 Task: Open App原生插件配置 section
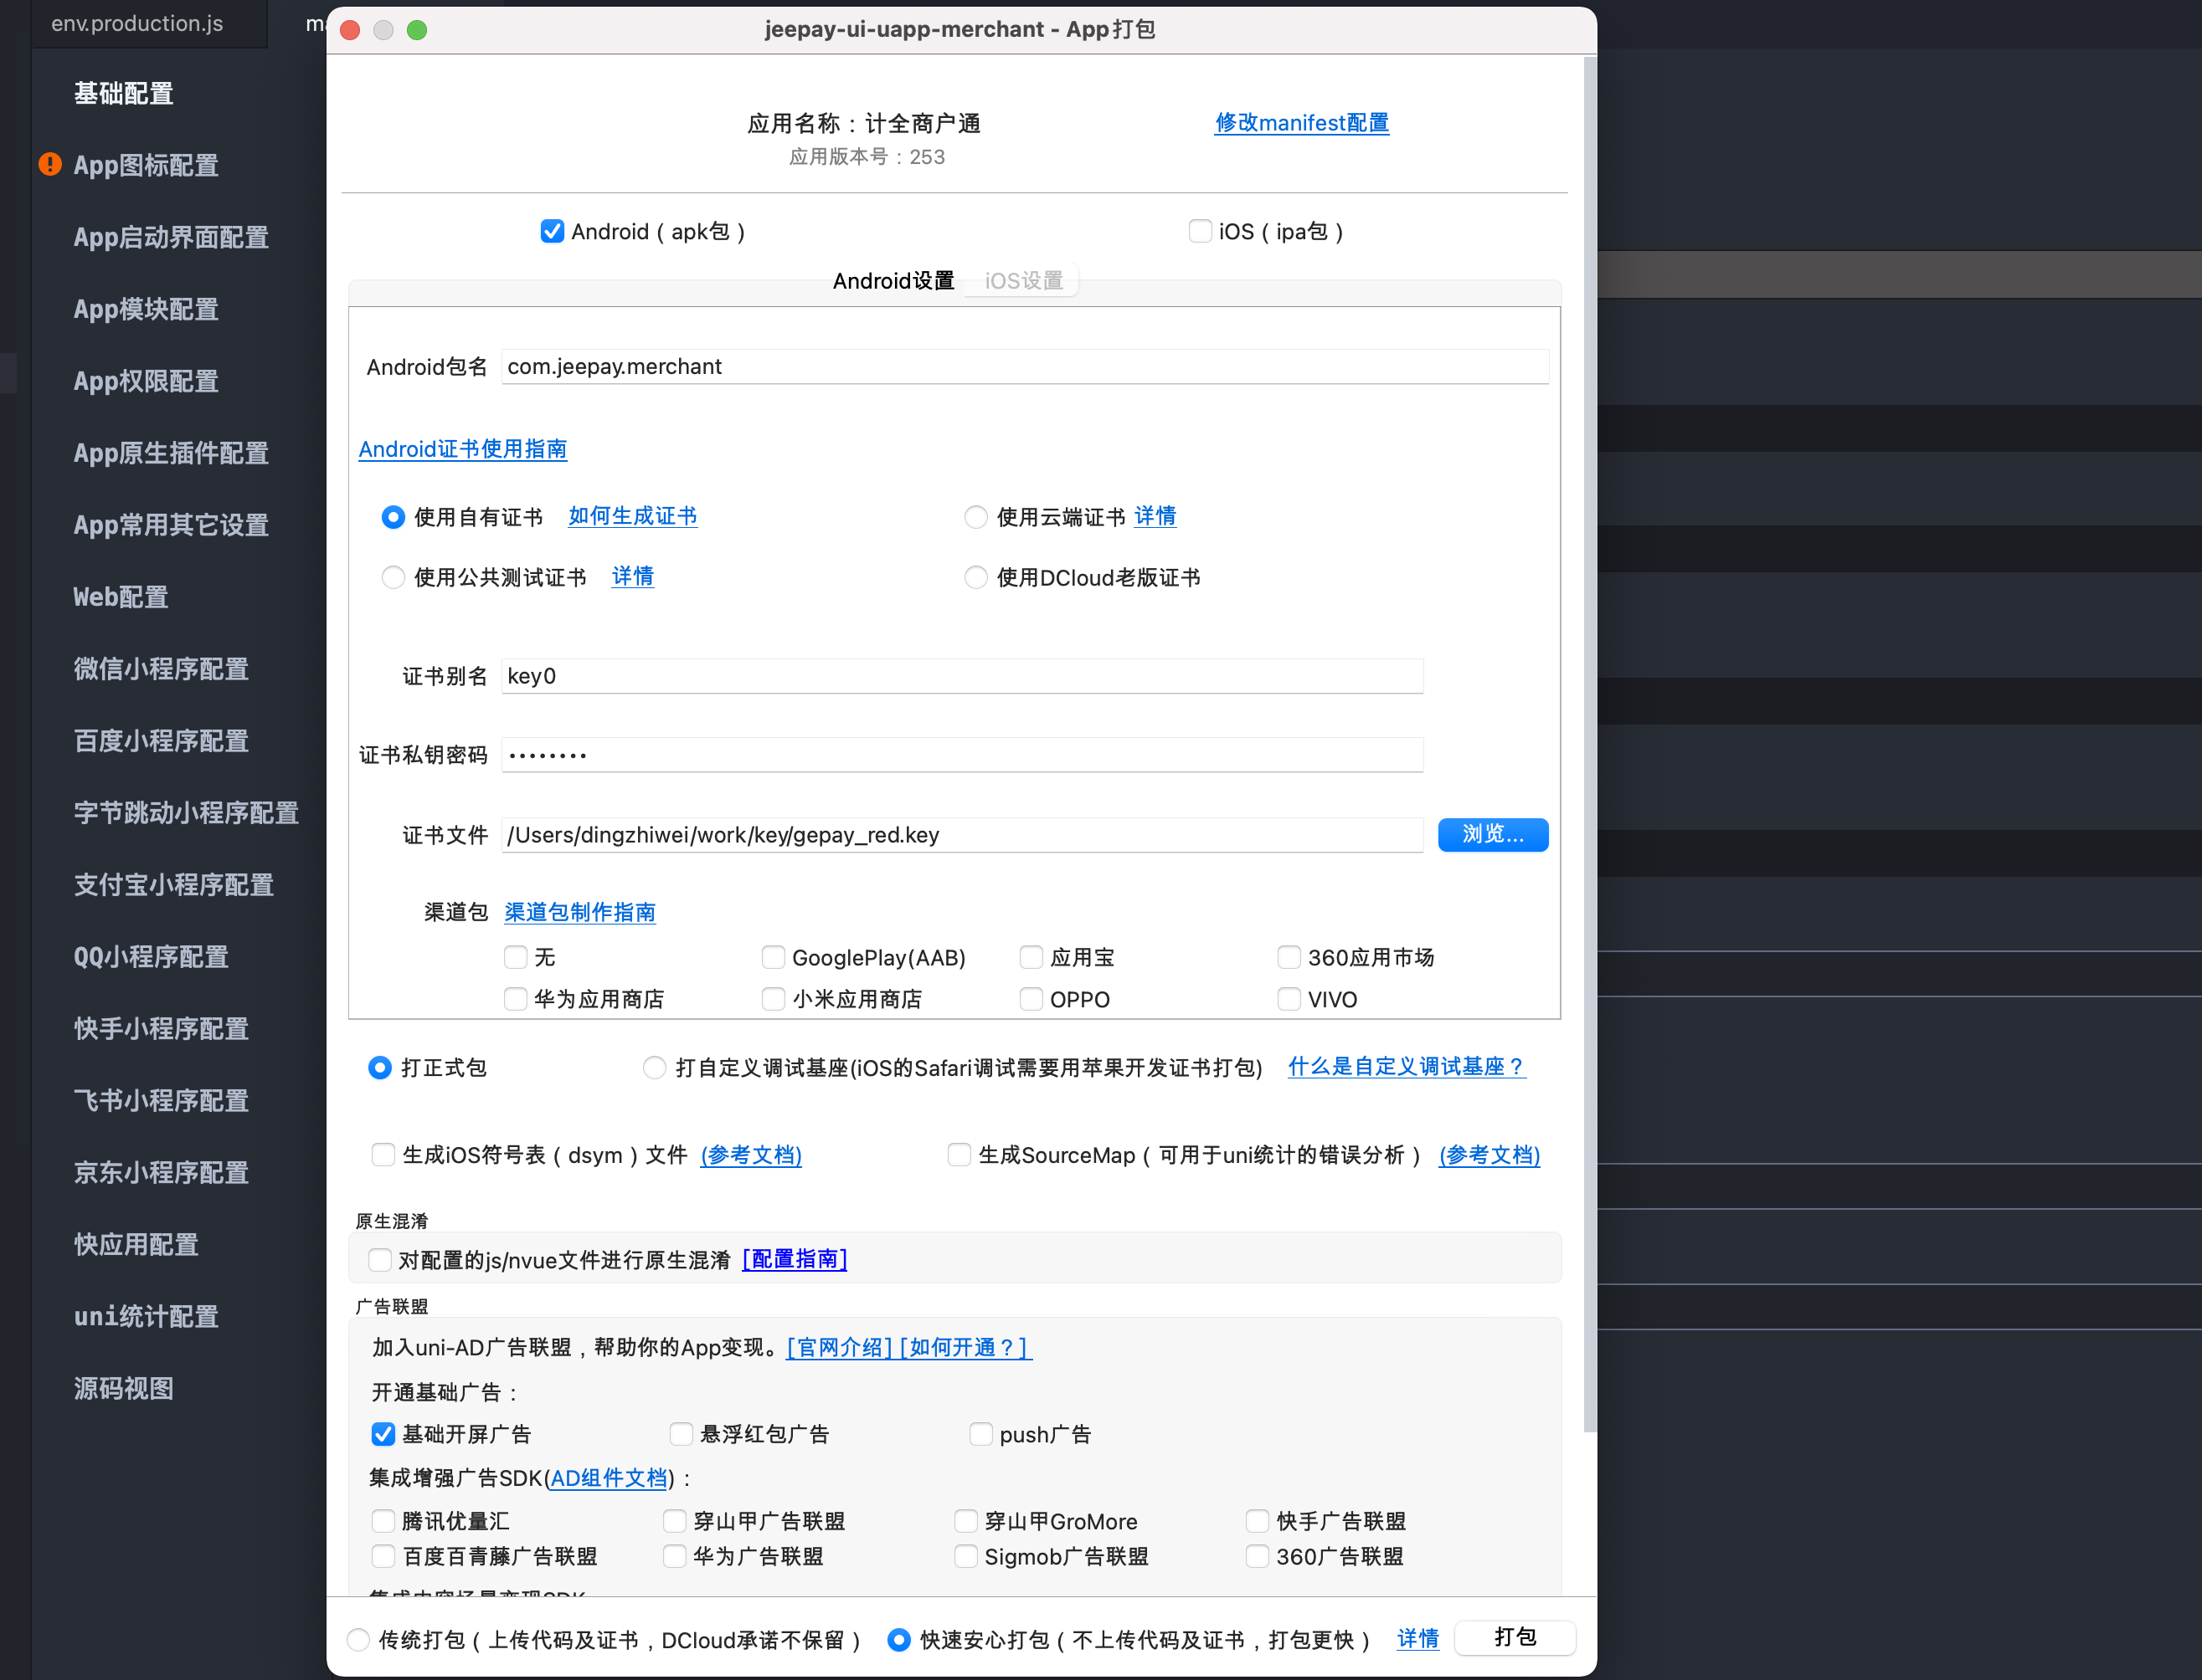pyautogui.click(x=171, y=453)
